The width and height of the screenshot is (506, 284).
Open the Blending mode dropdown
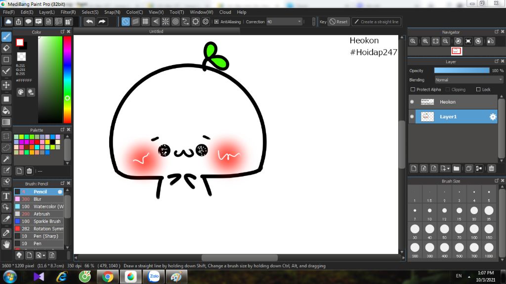469,79
